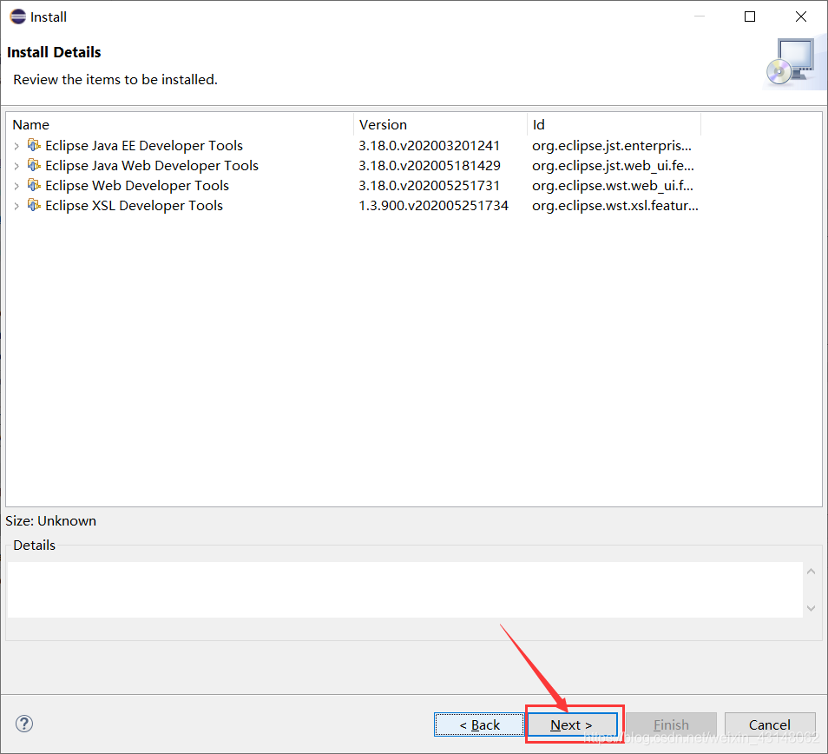Click the id org.eclipse.jst.web_ui.fe...
The image size is (828, 754).
click(613, 165)
